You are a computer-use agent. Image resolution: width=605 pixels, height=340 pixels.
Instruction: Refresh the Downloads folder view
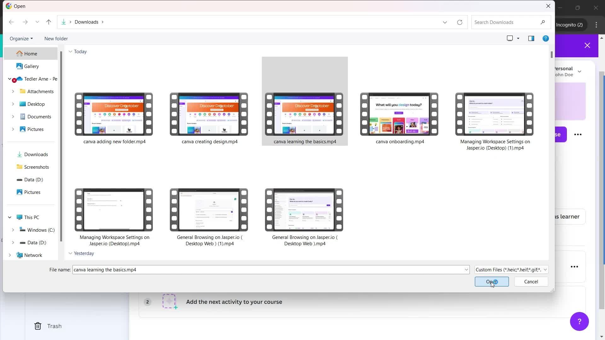pyautogui.click(x=460, y=22)
